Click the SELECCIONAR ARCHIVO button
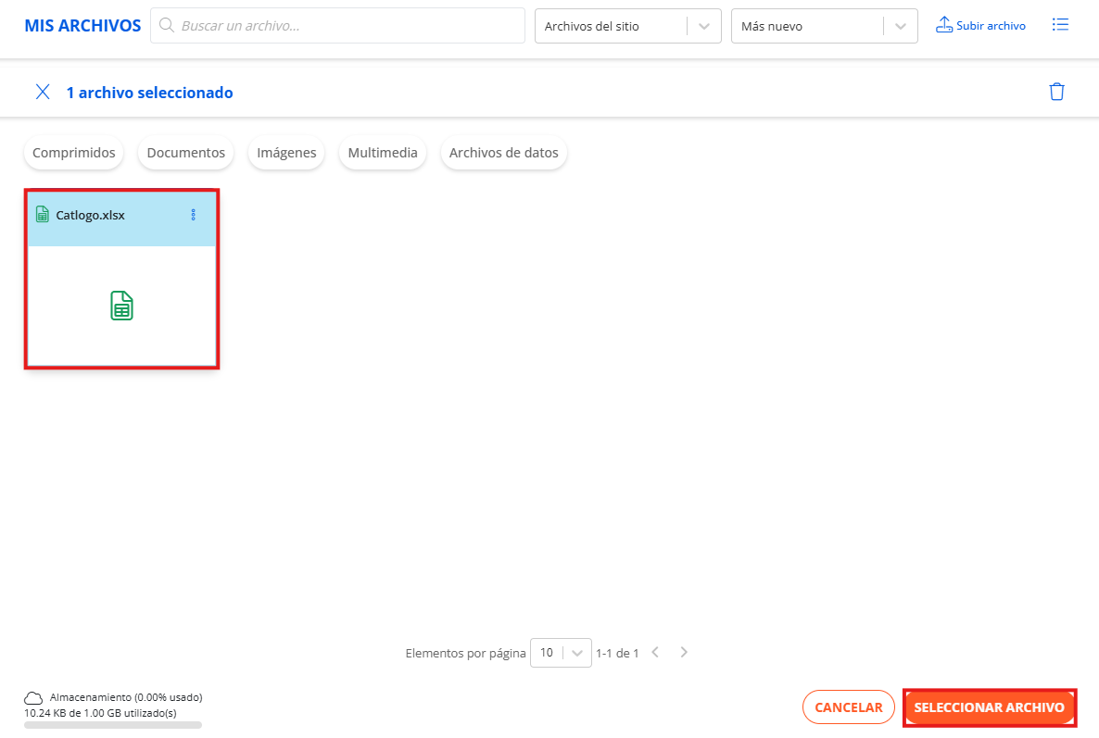The width and height of the screenshot is (1099, 738). [989, 707]
